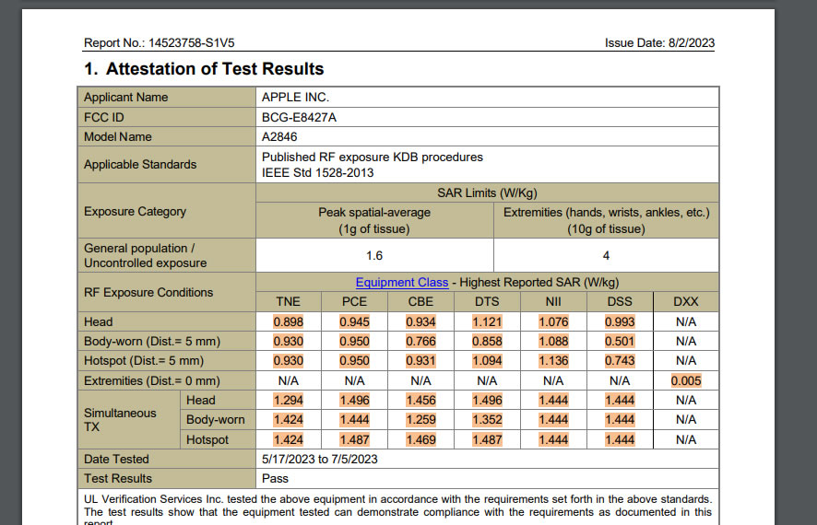Screen dimensions: 817x525
Task: Select the highlighted Head TNE value 0.898
Action: 288,322
